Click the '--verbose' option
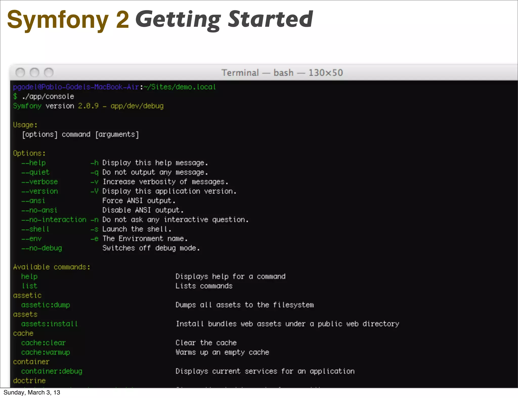Viewport: 518px width, 398px height. click(40, 182)
